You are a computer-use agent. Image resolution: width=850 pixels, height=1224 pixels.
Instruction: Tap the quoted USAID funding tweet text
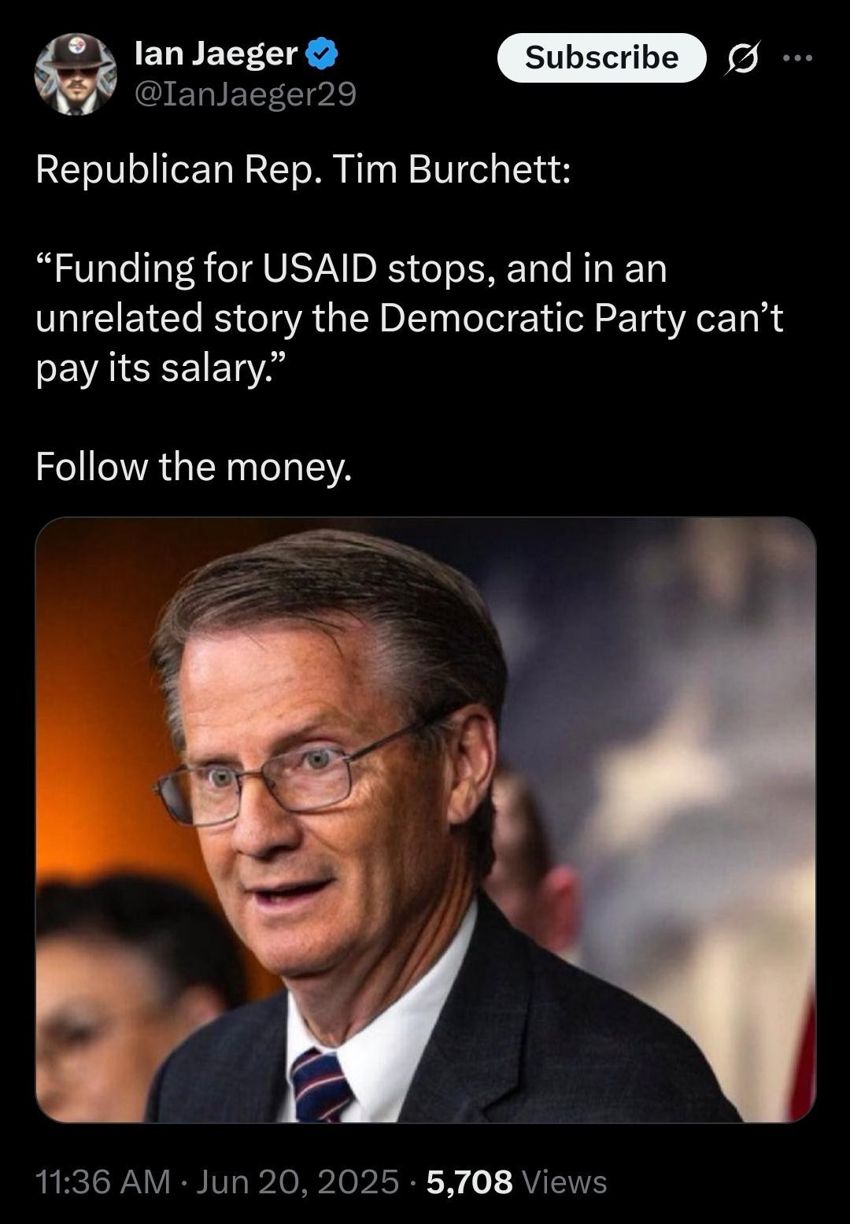point(409,318)
